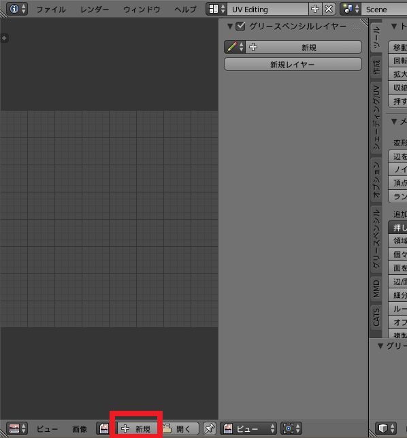Open the ビュー menu in image header
Viewport: 407px width, 438px height.
coord(47,428)
